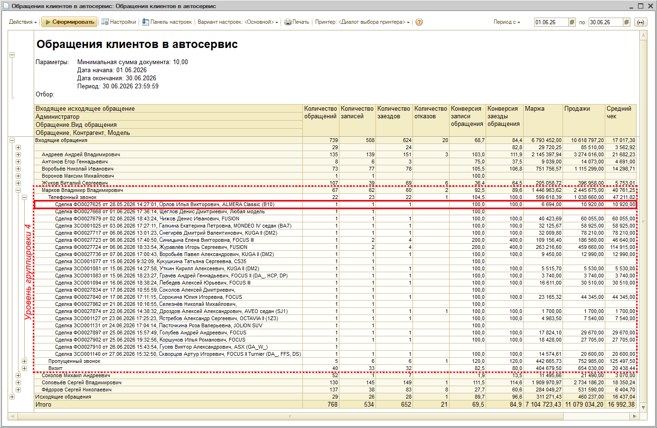Toggle the Панель настроек settings panel
657x428 pixels.
coord(167,22)
